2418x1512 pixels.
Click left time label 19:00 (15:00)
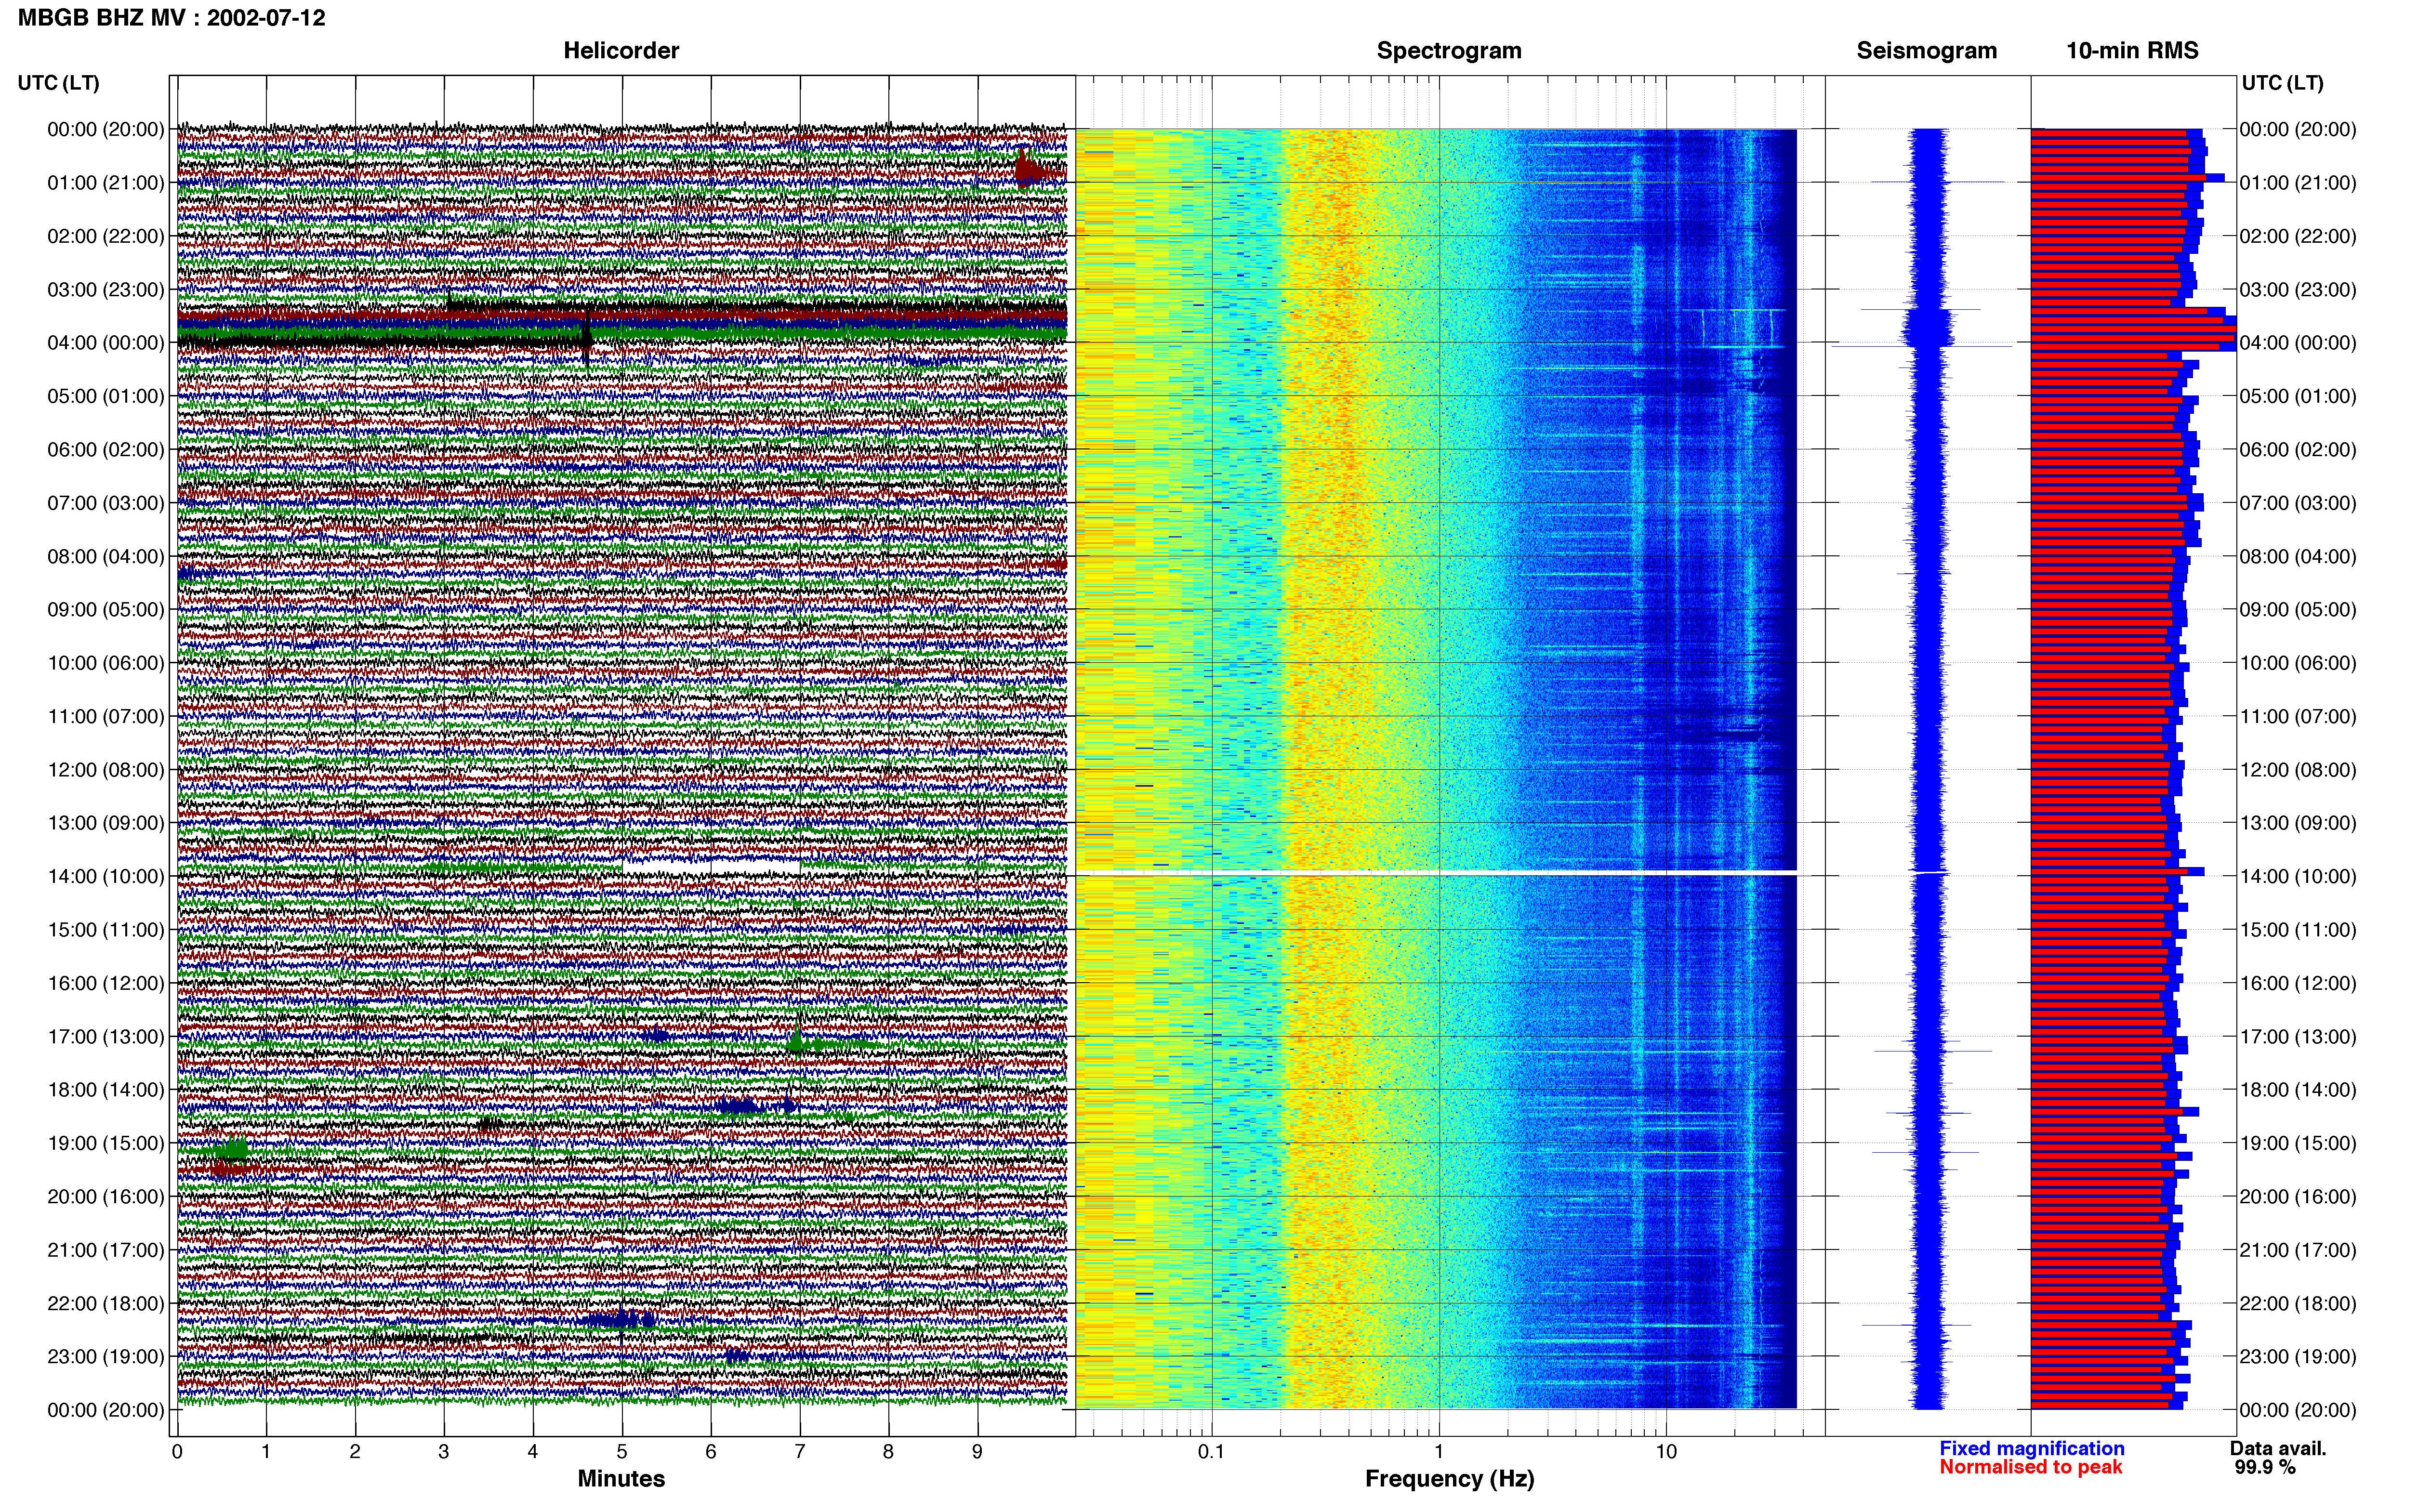(105, 1143)
